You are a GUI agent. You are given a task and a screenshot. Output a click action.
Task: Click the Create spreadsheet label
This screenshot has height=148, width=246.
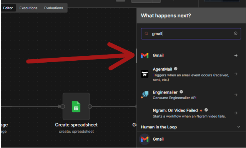76,125
